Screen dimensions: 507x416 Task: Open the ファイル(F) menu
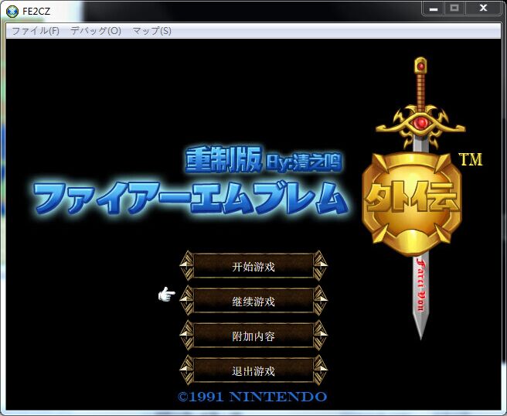[x=35, y=31]
